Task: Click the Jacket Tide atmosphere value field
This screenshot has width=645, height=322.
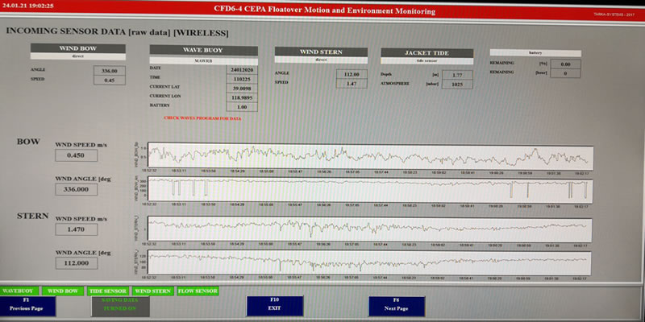Action: [x=457, y=84]
